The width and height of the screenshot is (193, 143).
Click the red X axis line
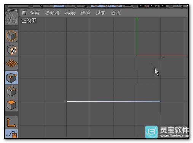click(x=162, y=55)
